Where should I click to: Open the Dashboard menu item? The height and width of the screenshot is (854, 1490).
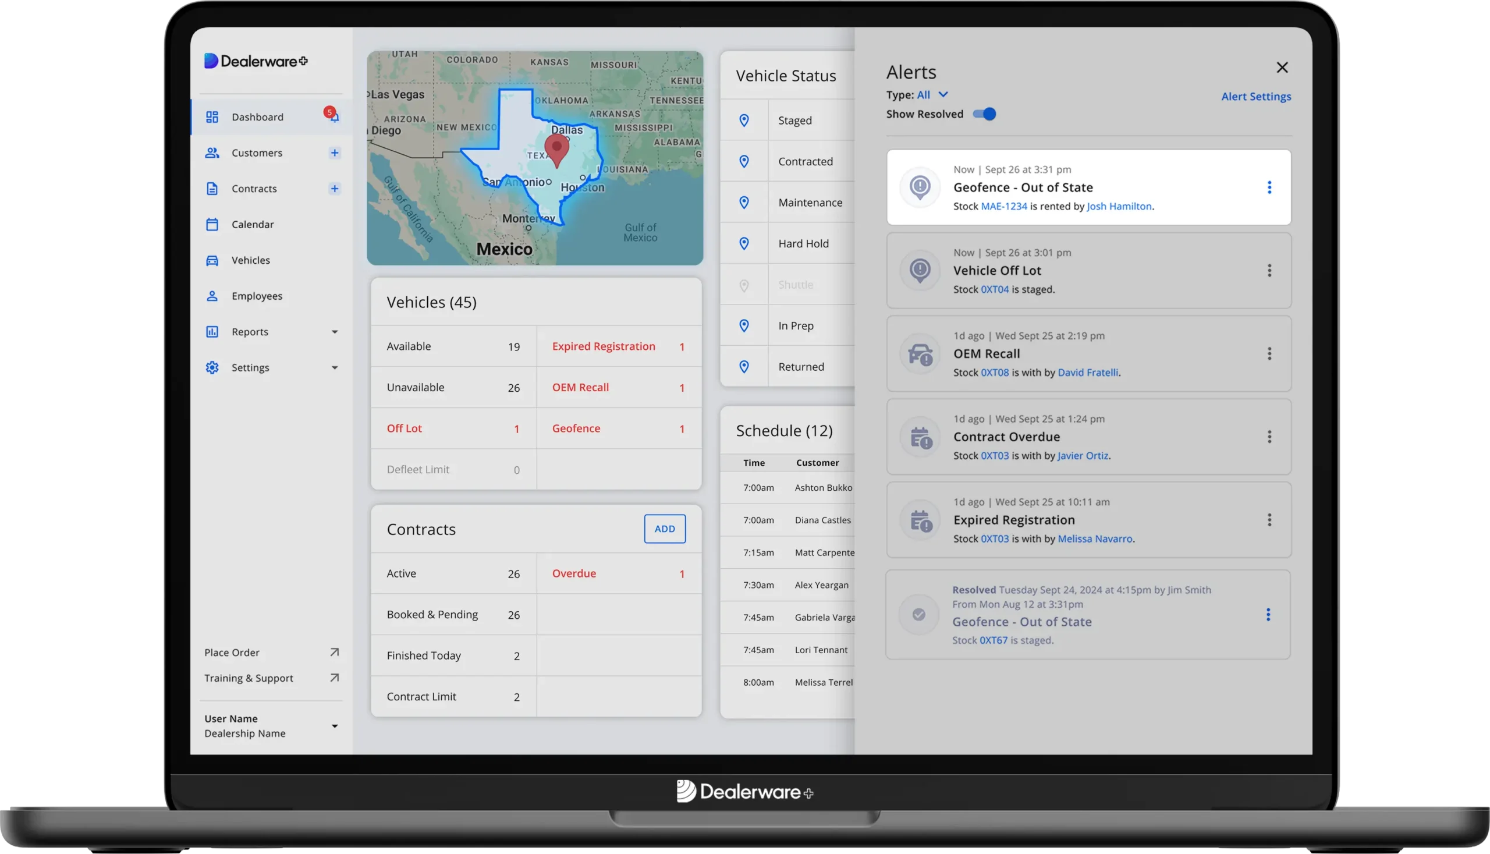click(x=271, y=118)
